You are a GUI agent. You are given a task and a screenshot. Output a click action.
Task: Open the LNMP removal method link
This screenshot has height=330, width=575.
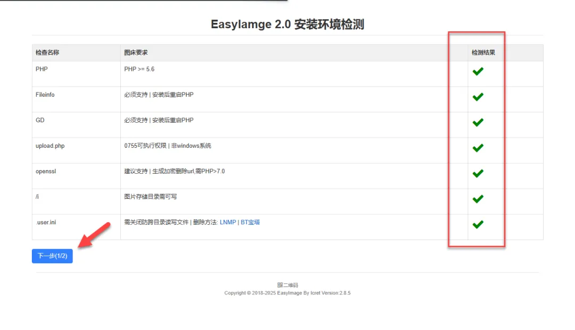(228, 223)
